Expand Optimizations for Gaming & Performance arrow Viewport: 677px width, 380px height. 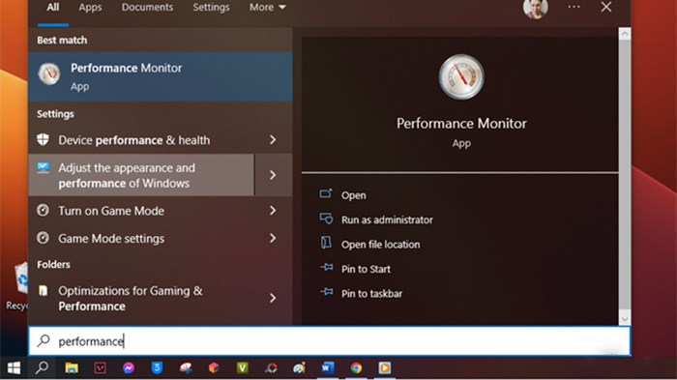pyautogui.click(x=273, y=298)
